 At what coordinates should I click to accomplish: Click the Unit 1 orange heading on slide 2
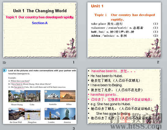97,6
